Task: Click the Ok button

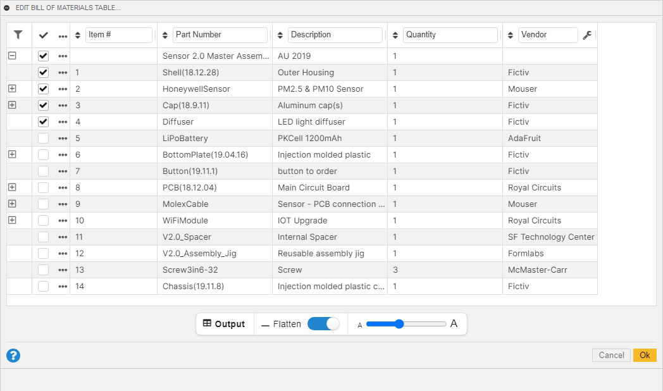Action: pyautogui.click(x=644, y=356)
